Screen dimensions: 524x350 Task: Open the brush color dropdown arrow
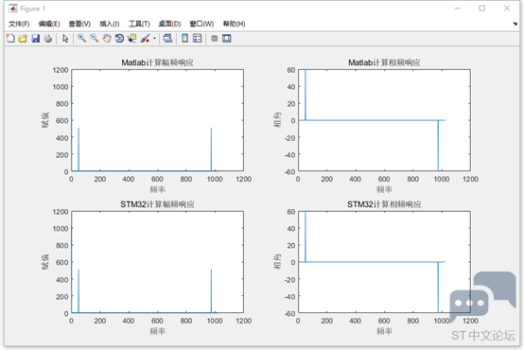click(x=154, y=39)
